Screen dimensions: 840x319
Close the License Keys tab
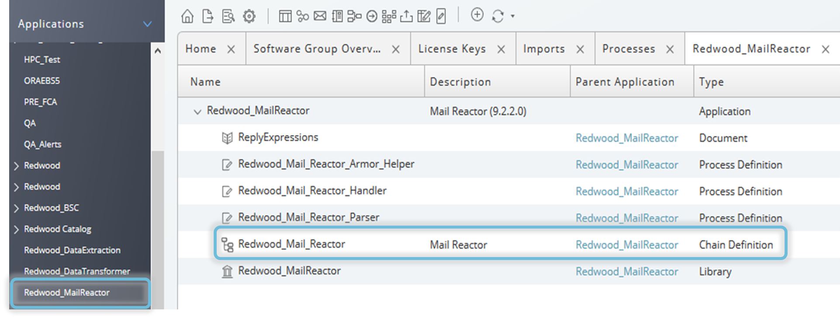tap(501, 49)
